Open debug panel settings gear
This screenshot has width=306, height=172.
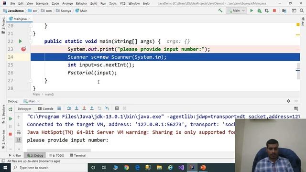coord(288,101)
